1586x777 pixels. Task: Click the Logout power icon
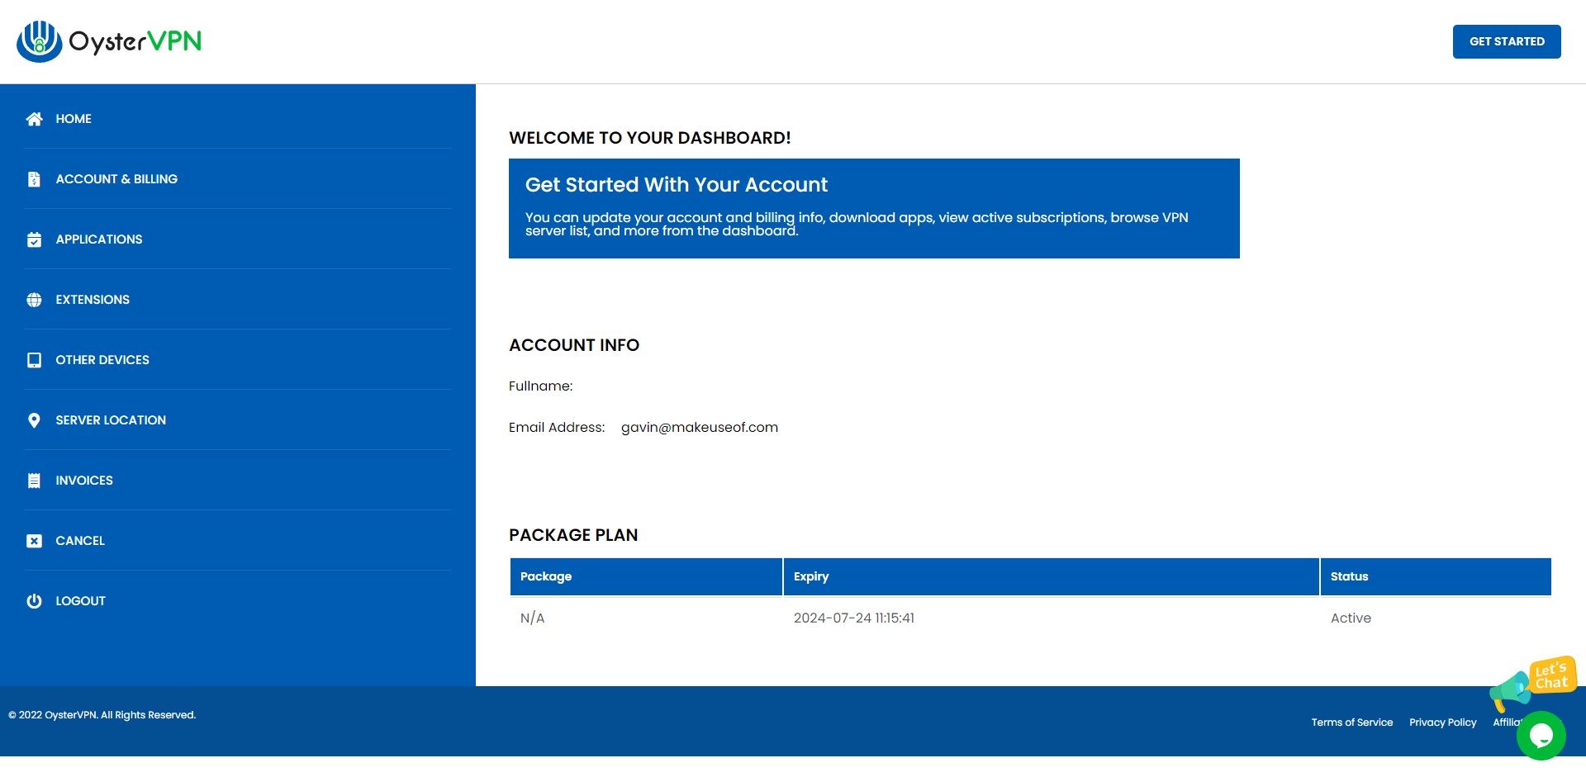(x=33, y=601)
